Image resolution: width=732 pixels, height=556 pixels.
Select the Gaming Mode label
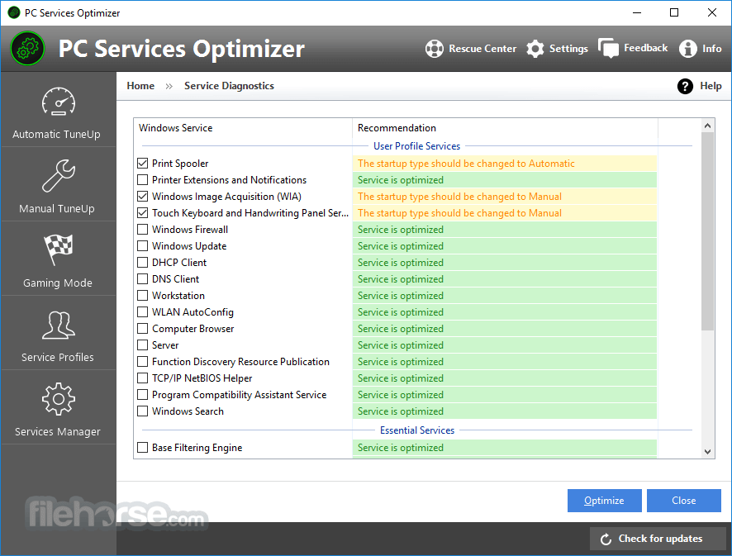pos(58,283)
